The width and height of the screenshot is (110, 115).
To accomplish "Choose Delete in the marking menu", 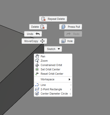I will click(38, 27).
